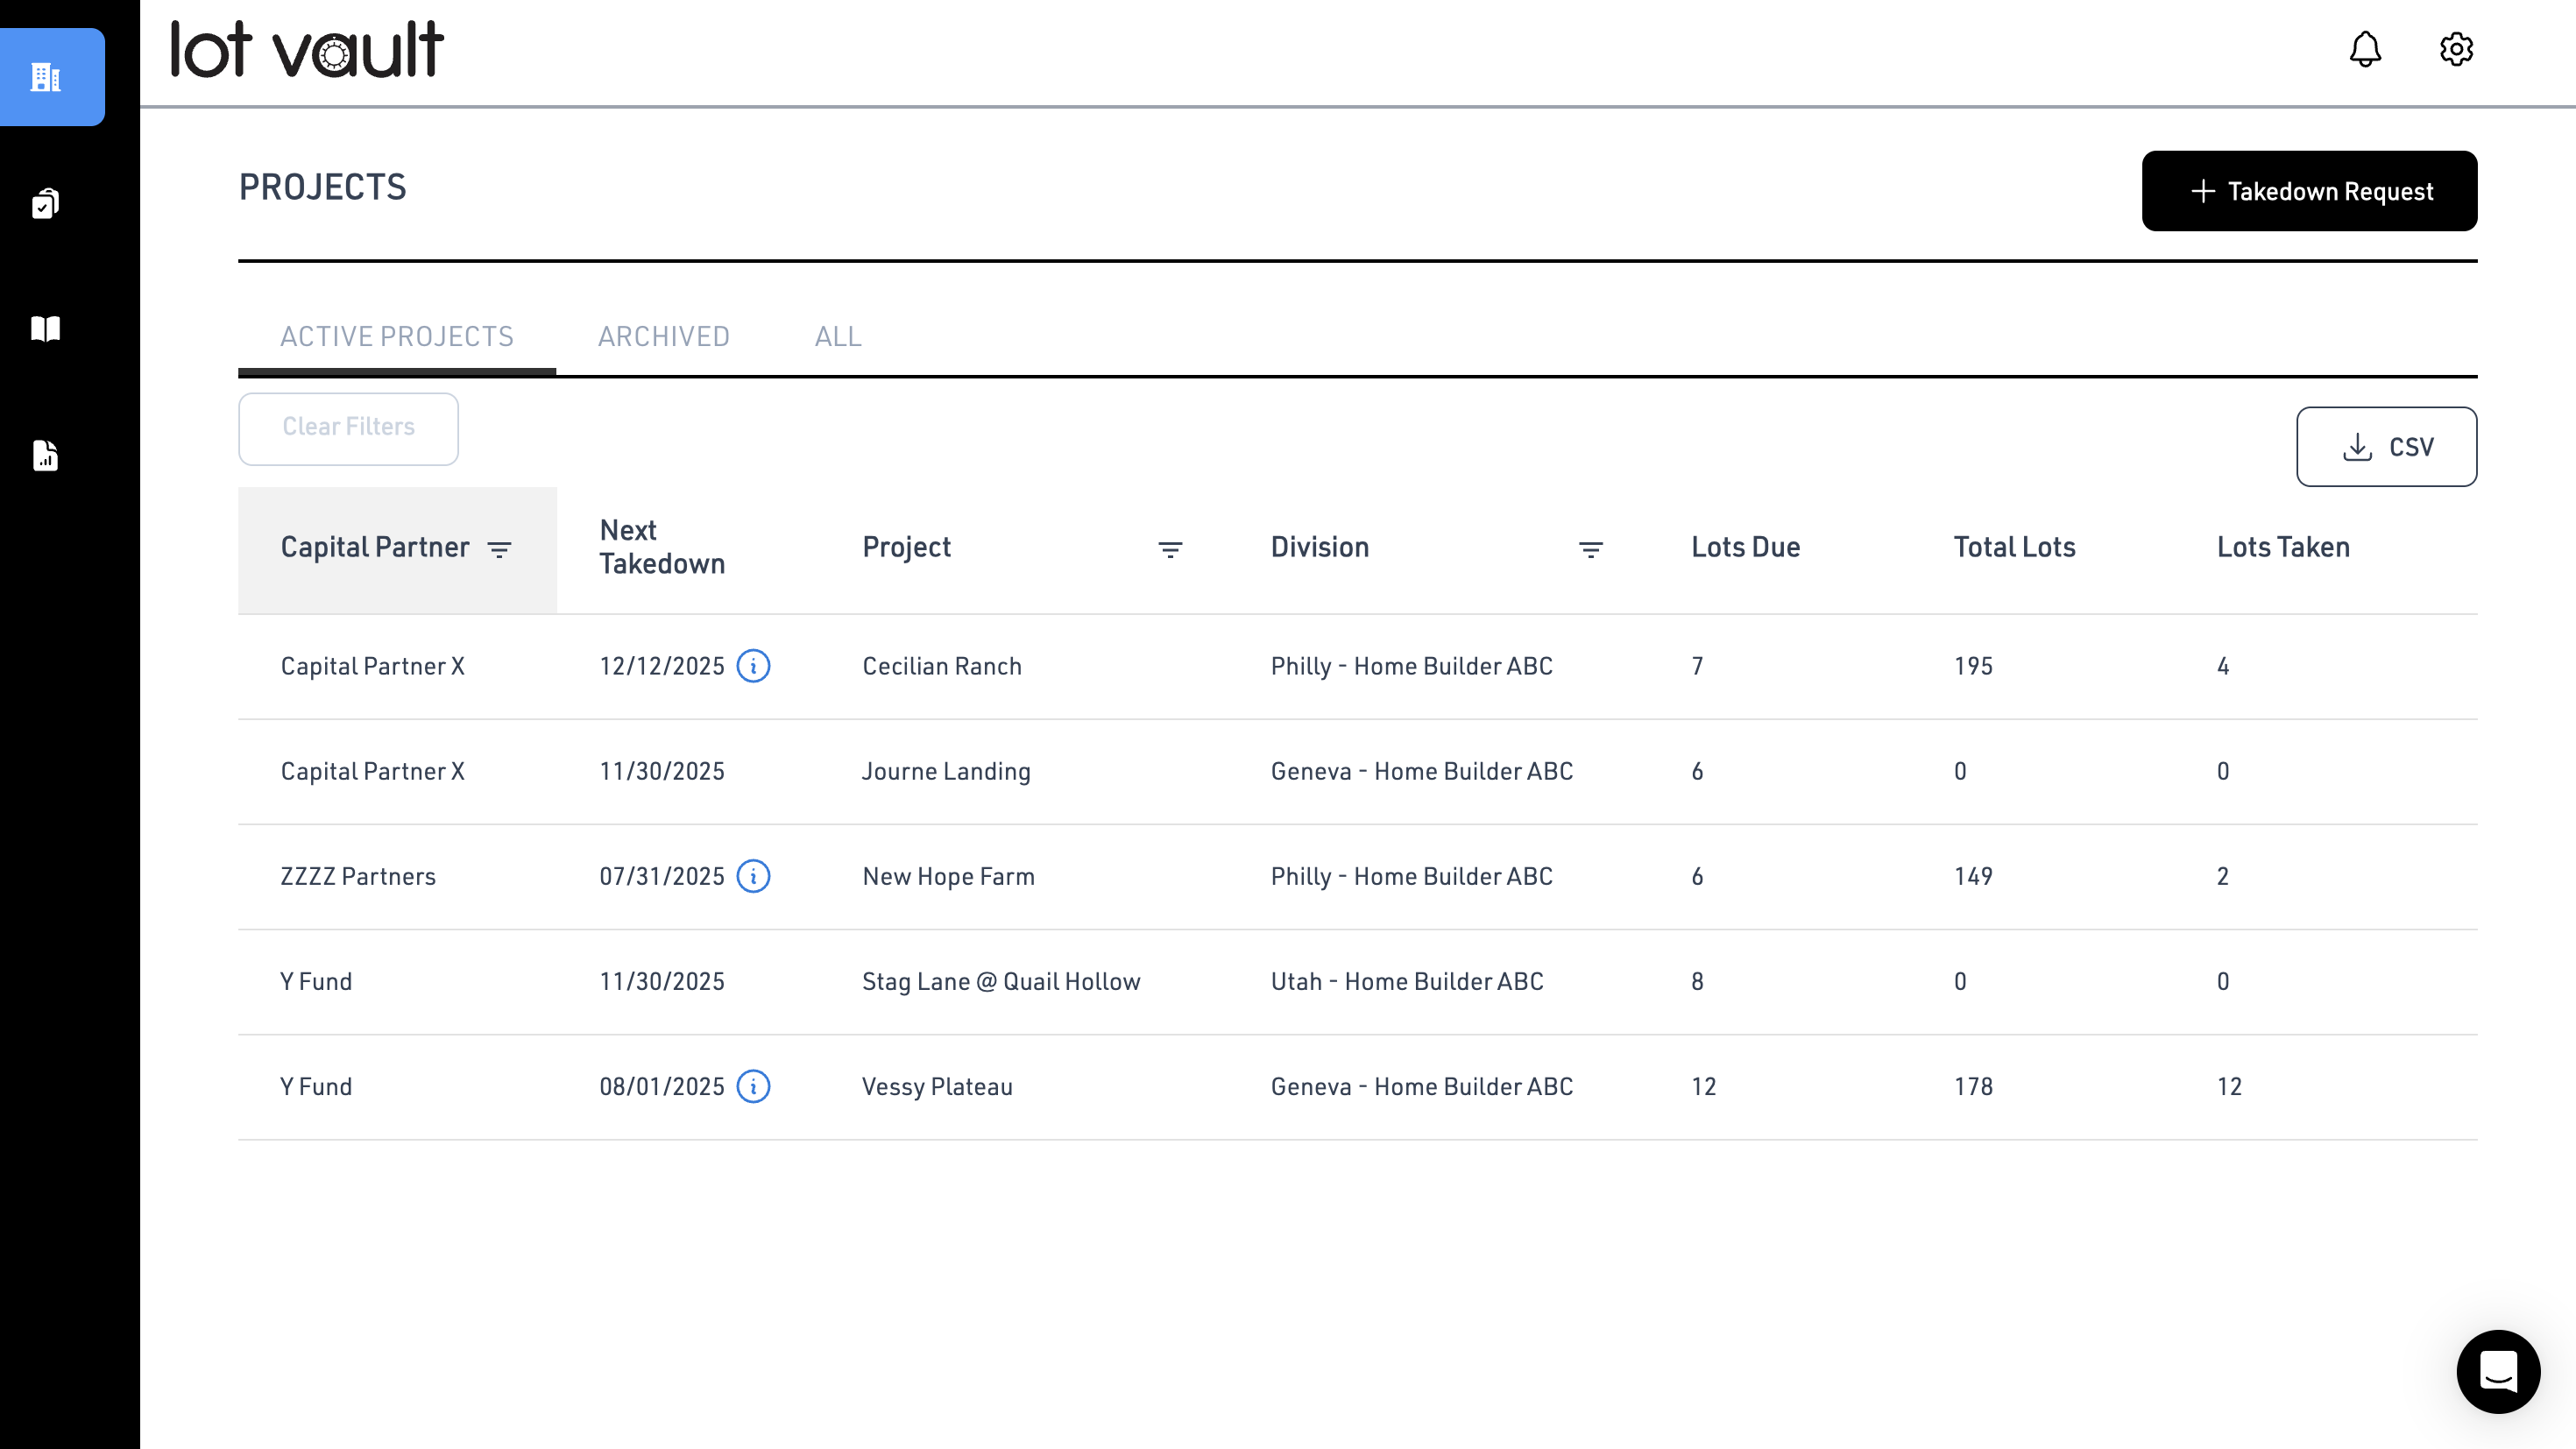Open Division column filter
2576x1449 pixels.
pos(1590,549)
